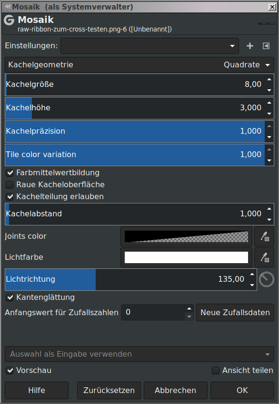The width and height of the screenshot is (279, 404).
Task: Click the Neue Zufallsdaten button
Action: pyautogui.click(x=235, y=312)
